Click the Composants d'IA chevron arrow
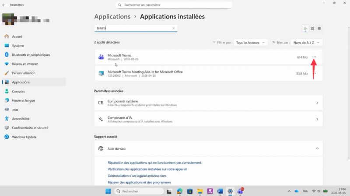This screenshot has width=350, height=196. tap(317, 119)
